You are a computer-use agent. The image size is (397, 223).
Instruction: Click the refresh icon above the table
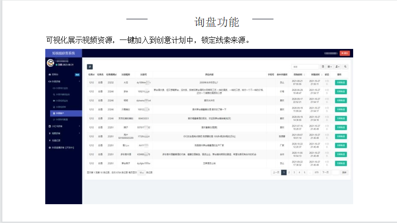(x=90, y=67)
